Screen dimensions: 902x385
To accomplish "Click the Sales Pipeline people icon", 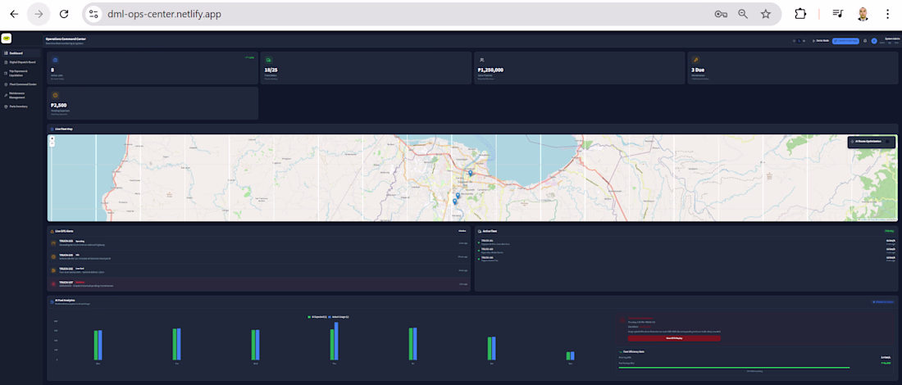I will (x=481, y=60).
